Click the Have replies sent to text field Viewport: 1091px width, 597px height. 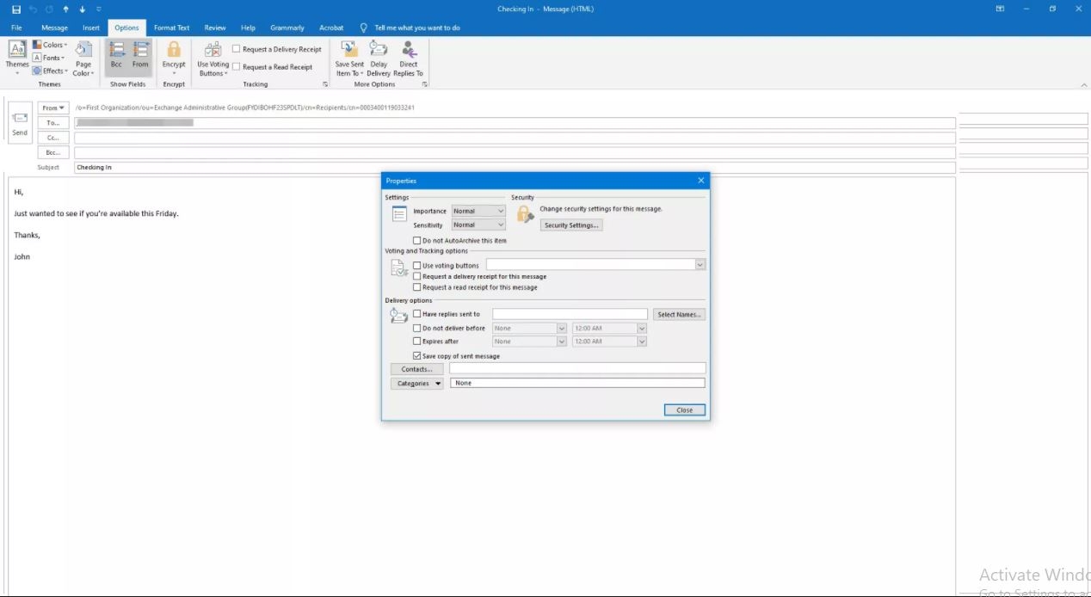point(570,314)
